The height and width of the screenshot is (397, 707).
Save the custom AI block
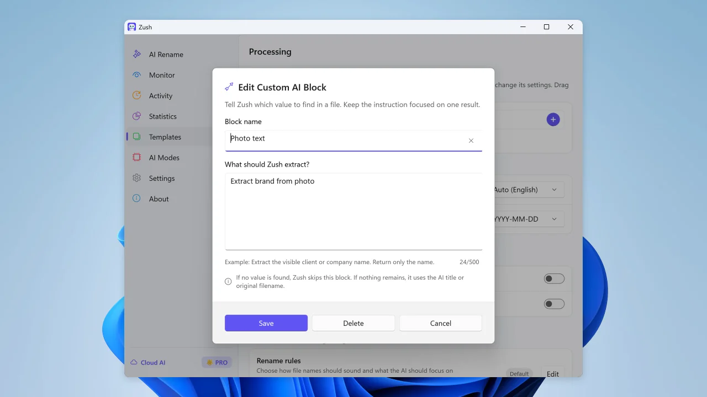point(266,323)
